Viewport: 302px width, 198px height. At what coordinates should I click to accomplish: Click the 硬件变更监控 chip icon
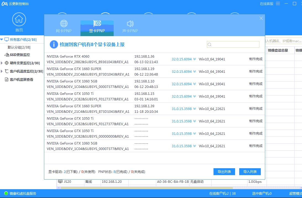[x=7, y=63]
